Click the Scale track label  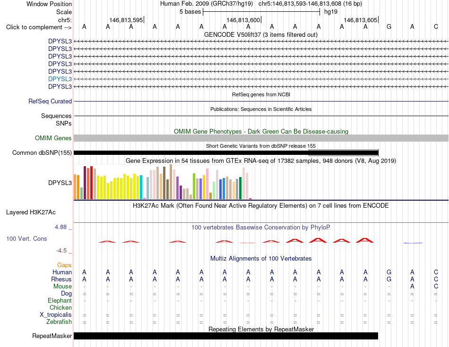pos(64,12)
